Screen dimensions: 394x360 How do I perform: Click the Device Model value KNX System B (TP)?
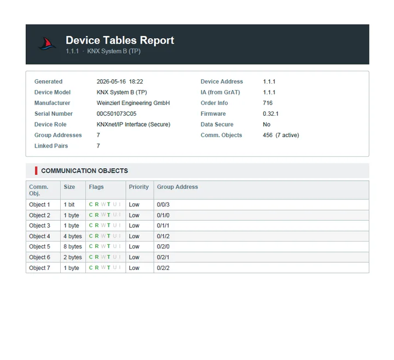[x=121, y=92]
